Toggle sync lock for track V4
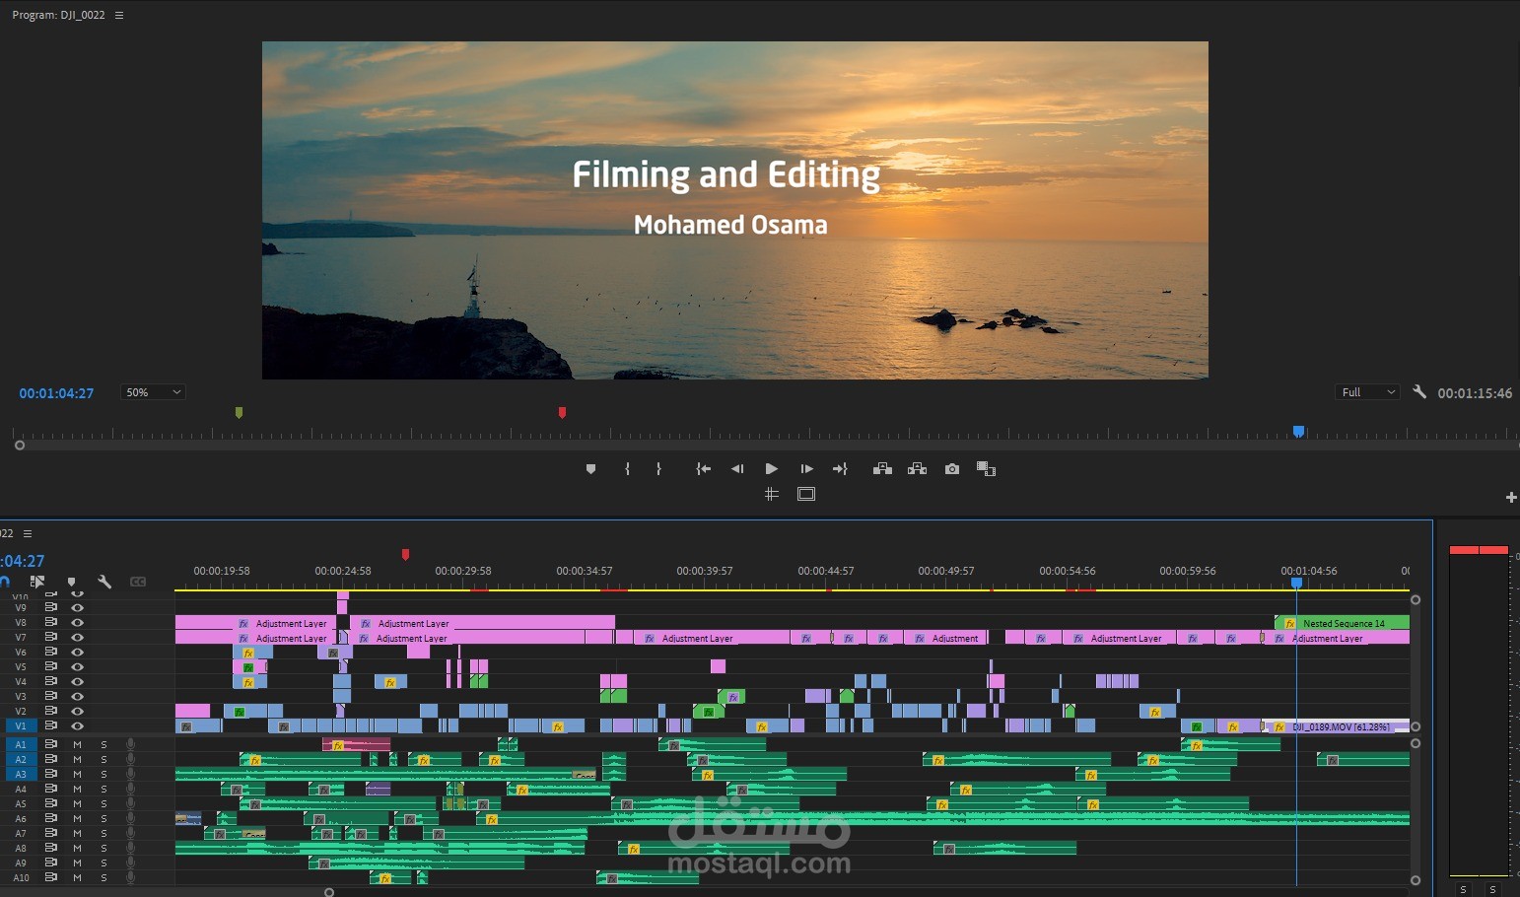 [51, 682]
